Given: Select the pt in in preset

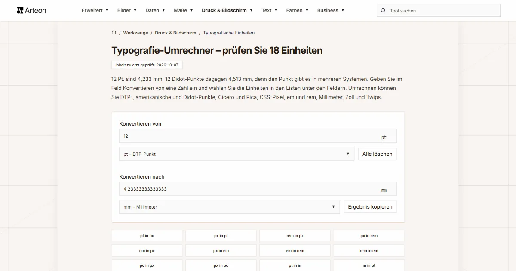Looking at the screenshot, I should point(295,265).
